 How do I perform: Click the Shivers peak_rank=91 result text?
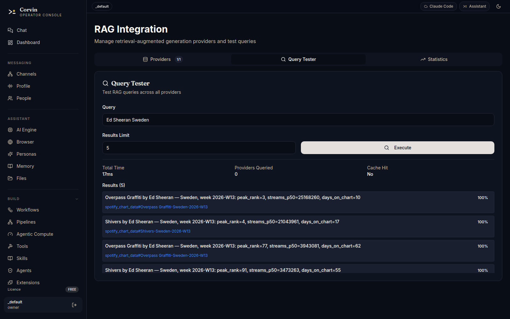[x=223, y=270]
